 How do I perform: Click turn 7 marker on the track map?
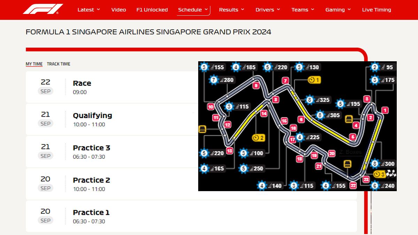[x=286, y=81]
